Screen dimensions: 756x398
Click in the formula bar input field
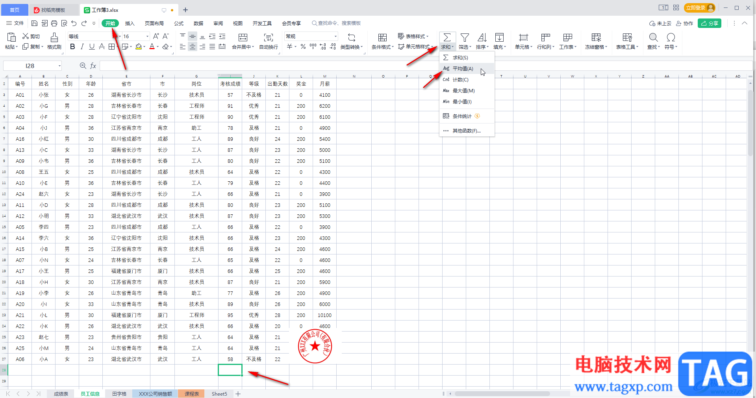tap(426, 66)
